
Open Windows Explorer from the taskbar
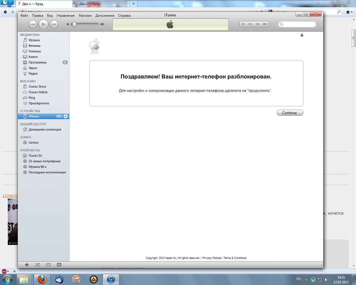coord(24,279)
